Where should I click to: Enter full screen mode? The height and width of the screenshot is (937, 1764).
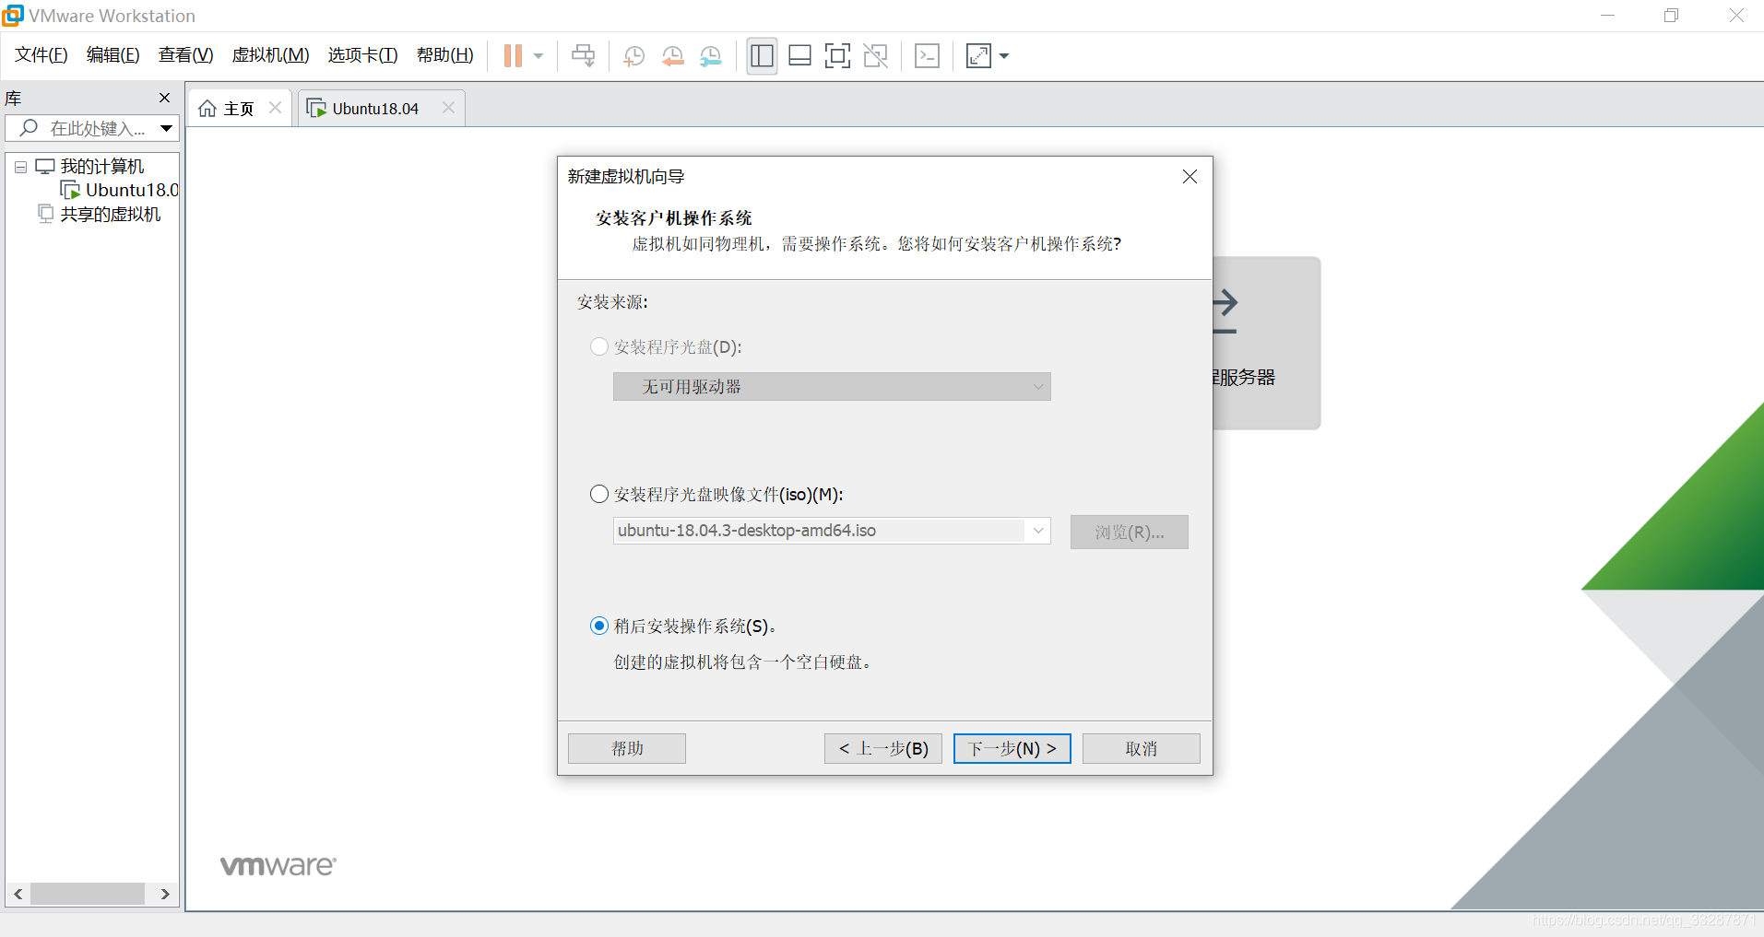[x=837, y=55]
